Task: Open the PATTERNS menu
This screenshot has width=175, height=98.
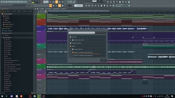Action: pos(10,2)
